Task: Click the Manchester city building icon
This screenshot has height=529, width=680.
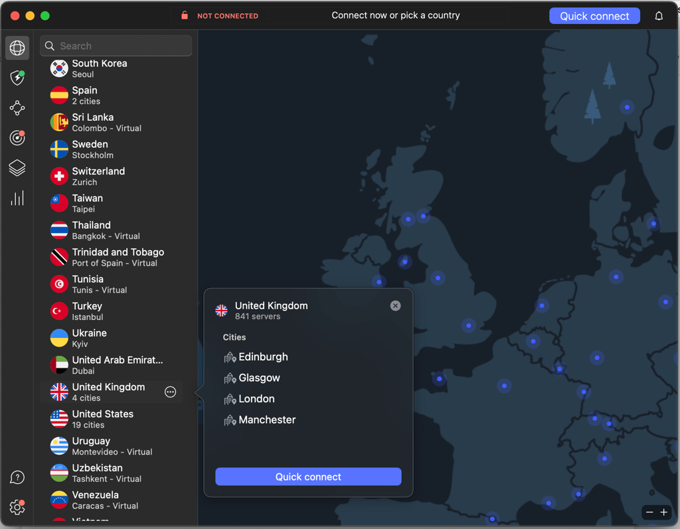Action: (x=230, y=420)
